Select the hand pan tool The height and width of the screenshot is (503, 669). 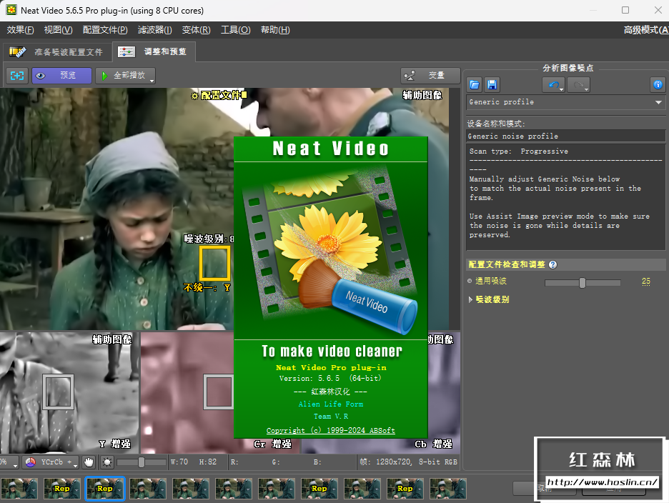89,462
